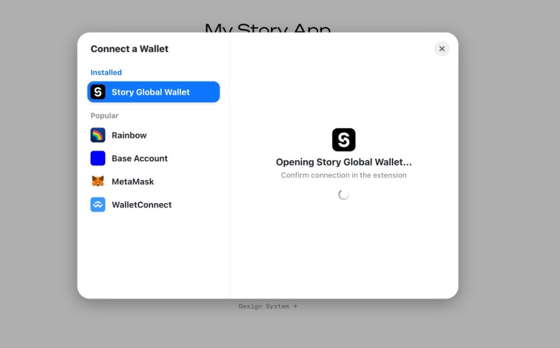Click the MetaMask icon in the Popular list

click(97, 181)
